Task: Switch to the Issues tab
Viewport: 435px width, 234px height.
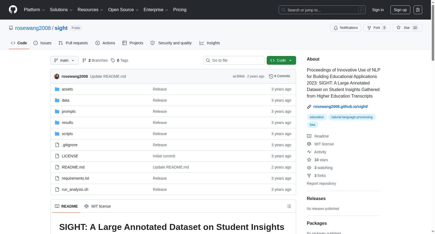Action: tap(42, 43)
